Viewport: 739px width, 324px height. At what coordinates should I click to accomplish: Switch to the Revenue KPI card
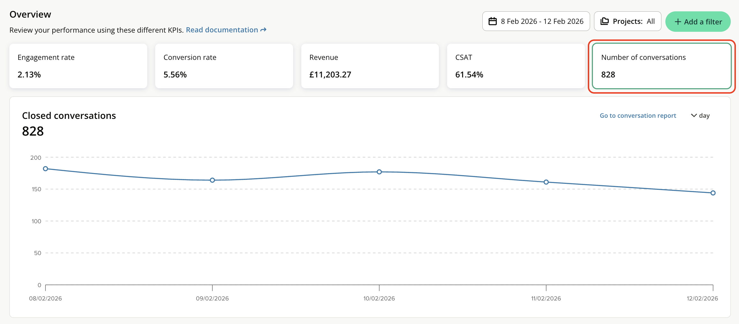[x=369, y=66]
